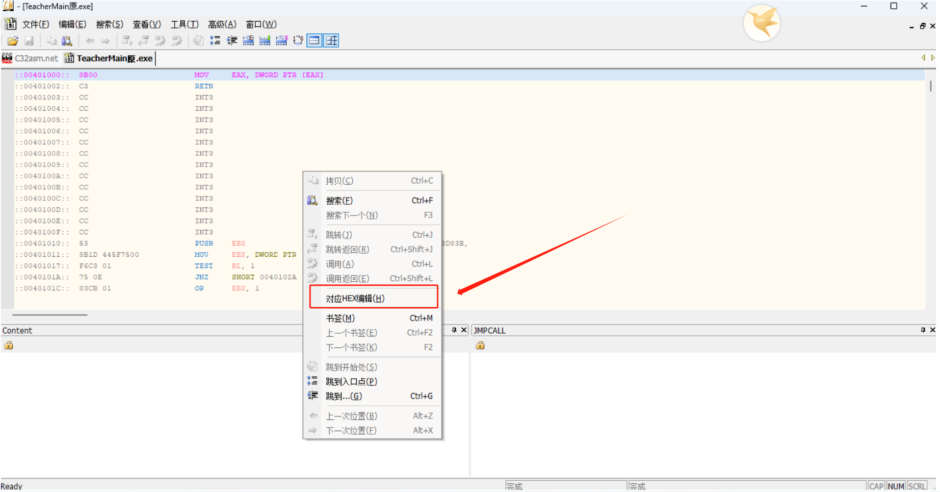
Task: Click the lock icon in Content panel
Action: (x=9, y=345)
